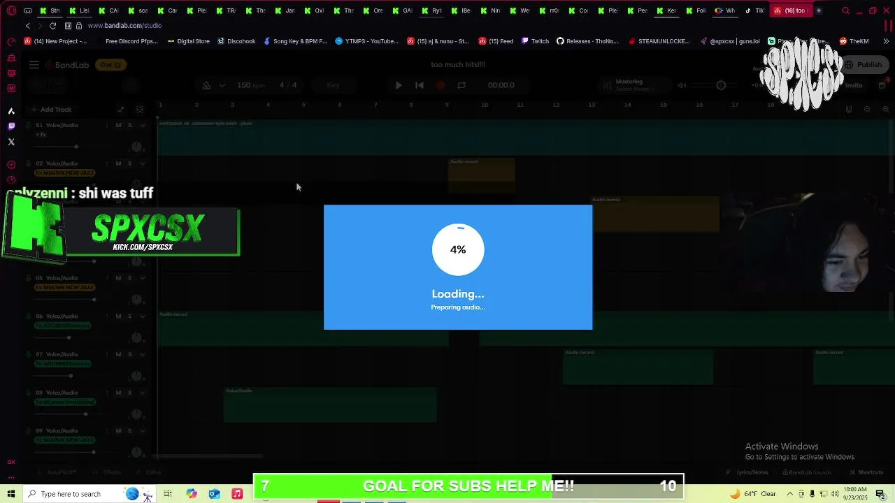Expand track 02 options chevron
This screenshot has width=895, height=503.
click(x=142, y=163)
